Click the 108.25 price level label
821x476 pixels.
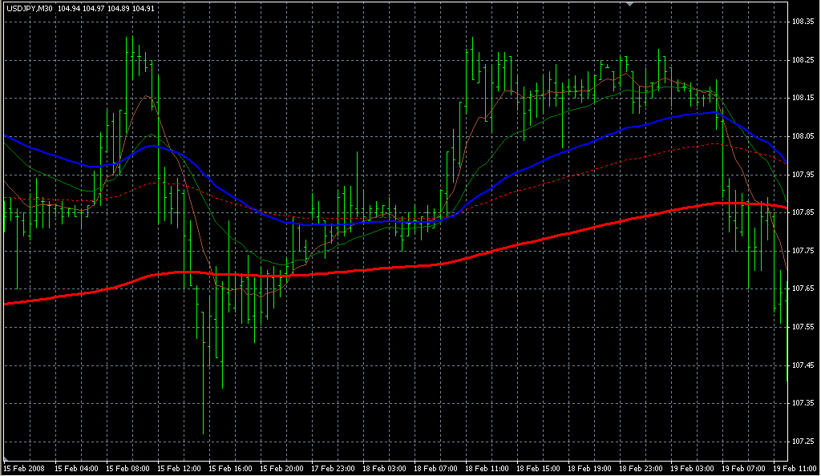coord(803,60)
